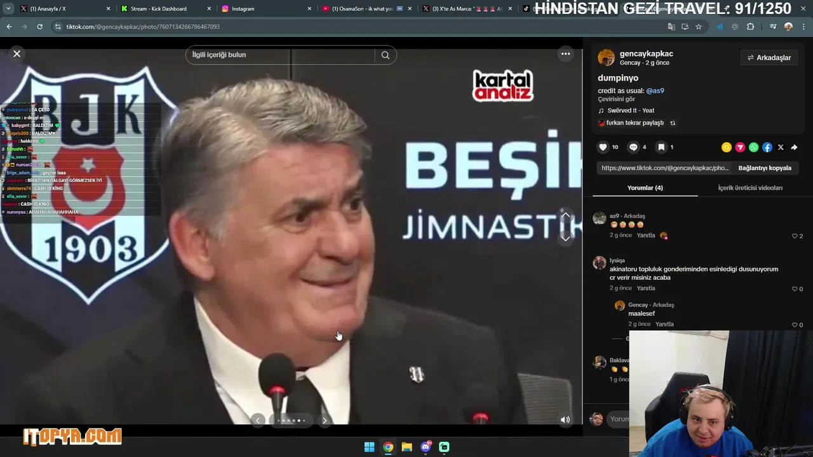The image size is (813, 457).
Task: Open as9's commenter avatar
Action: pos(600,219)
